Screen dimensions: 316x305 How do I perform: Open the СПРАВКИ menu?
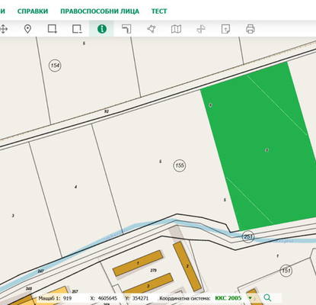tap(33, 11)
